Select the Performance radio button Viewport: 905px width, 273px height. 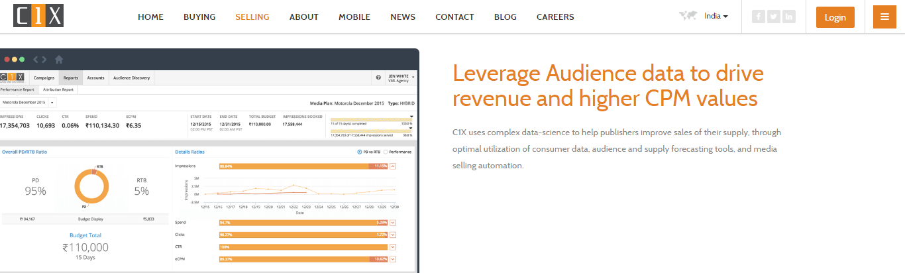(x=386, y=152)
